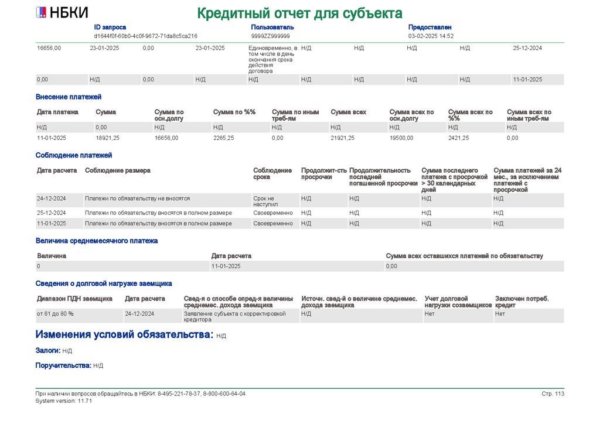Click the НБКИ logo icon
This screenshot has width=600, height=424.
pos(42,12)
